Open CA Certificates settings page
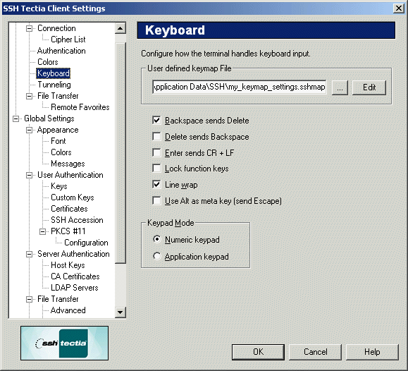Screen dimensions: 408x371 (75, 276)
